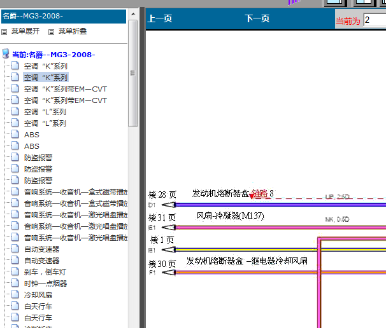
Task: Click the tree scrollbar up arrow
Action: (133, 14)
